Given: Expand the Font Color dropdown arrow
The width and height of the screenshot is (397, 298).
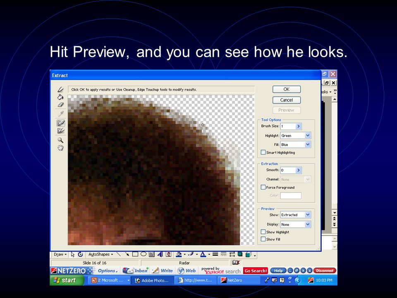Looking at the screenshot, I should pyautogui.click(x=209, y=255).
